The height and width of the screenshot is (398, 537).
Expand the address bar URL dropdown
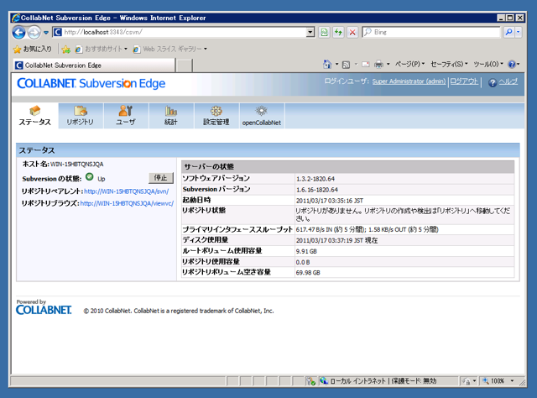click(310, 32)
